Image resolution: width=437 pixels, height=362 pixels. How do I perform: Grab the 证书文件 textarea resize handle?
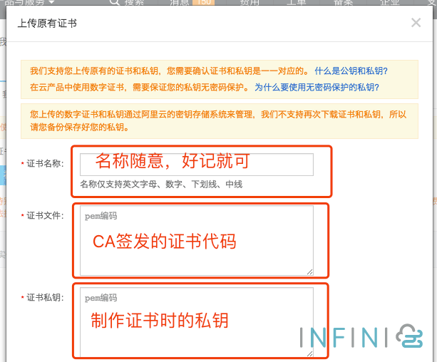pyautogui.click(x=309, y=272)
